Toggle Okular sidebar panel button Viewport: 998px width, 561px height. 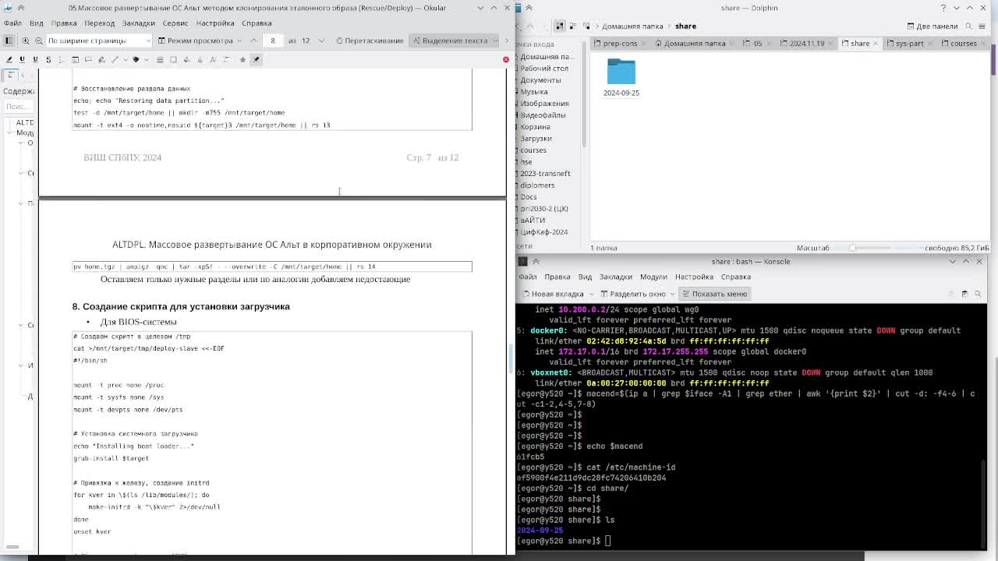[9, 41]
